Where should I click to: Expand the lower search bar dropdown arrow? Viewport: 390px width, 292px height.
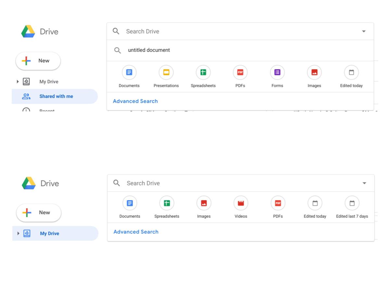pos(364,183)
